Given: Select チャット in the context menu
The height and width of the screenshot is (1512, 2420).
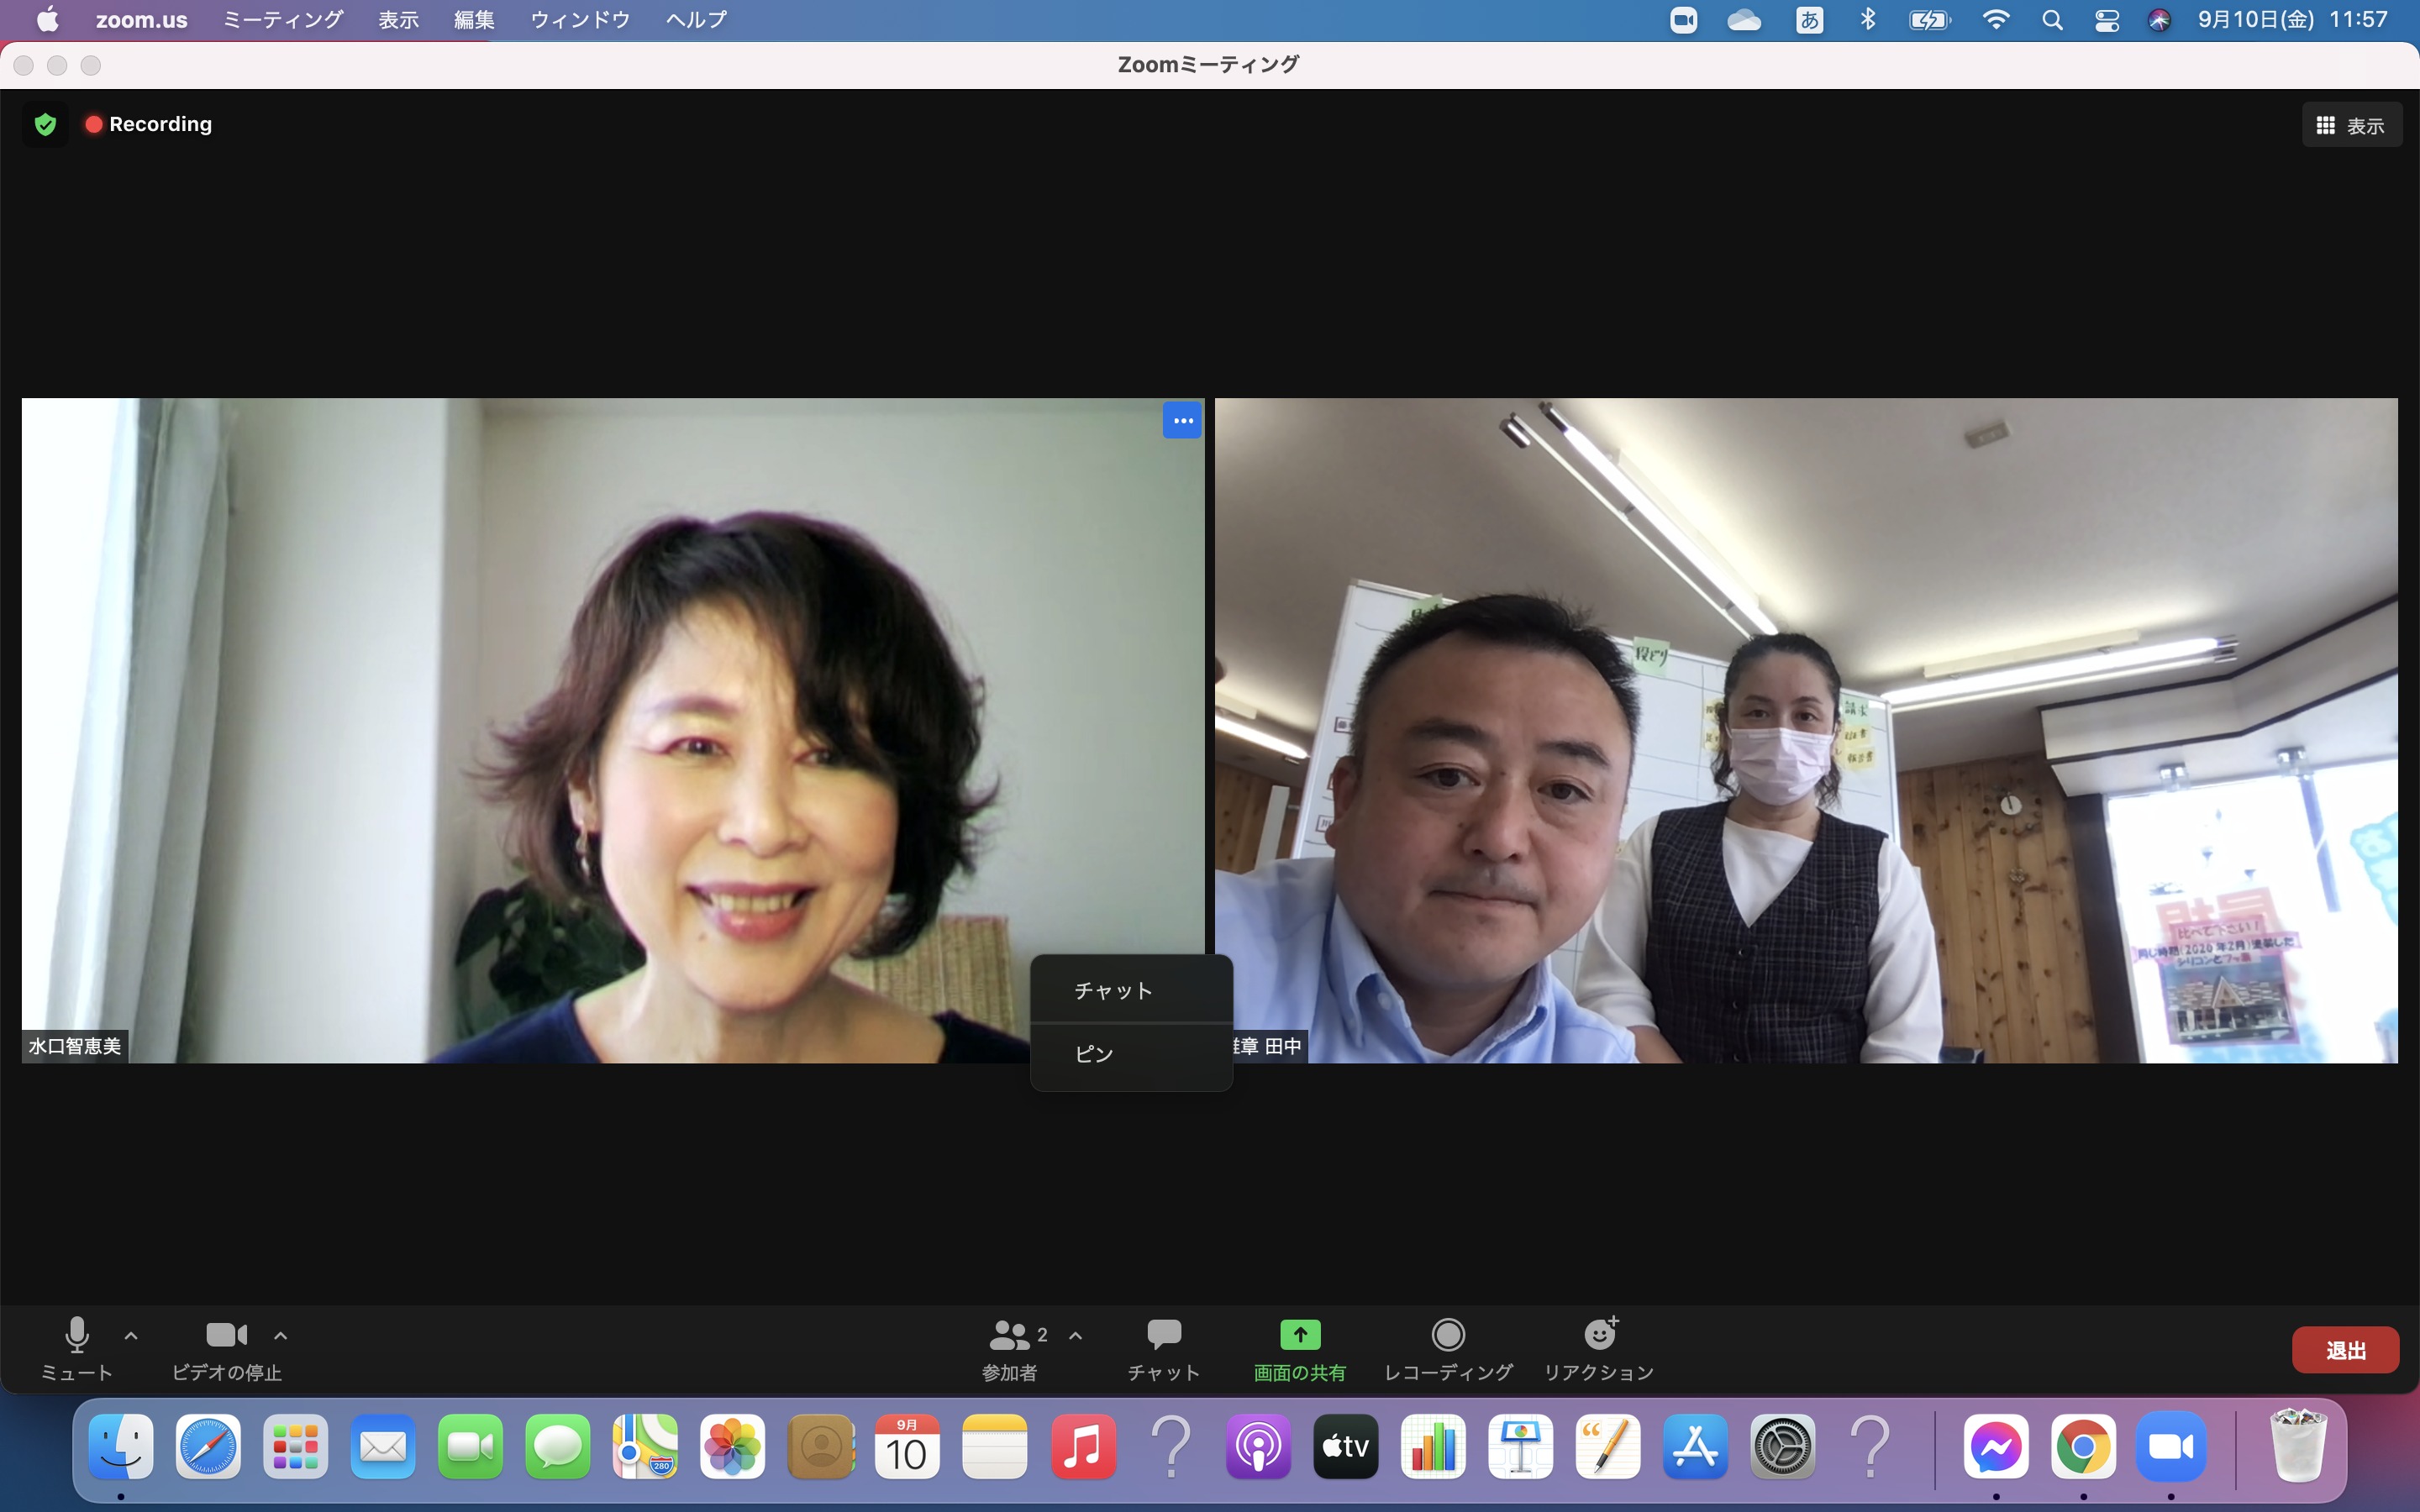Looking at the screenshot, I should pyautogui.click(x=1113, y=990).
